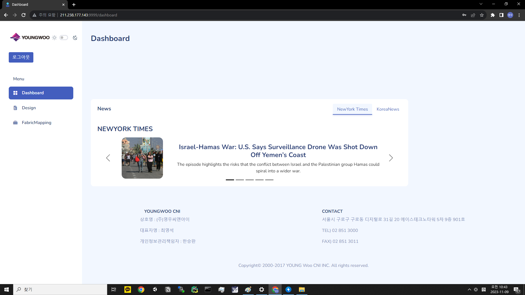
Task: Open FabricMapping from the sidebar menu
Action: click(36, 123)
